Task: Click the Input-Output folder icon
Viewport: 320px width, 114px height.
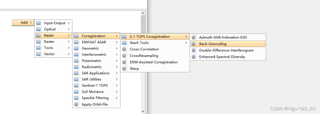Action: click(38, 23)
